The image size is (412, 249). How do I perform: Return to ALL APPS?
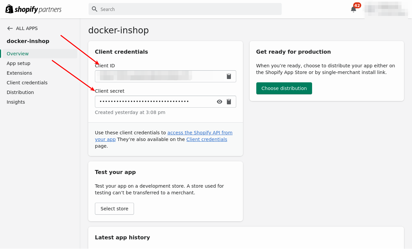click(x=27, y=28)
